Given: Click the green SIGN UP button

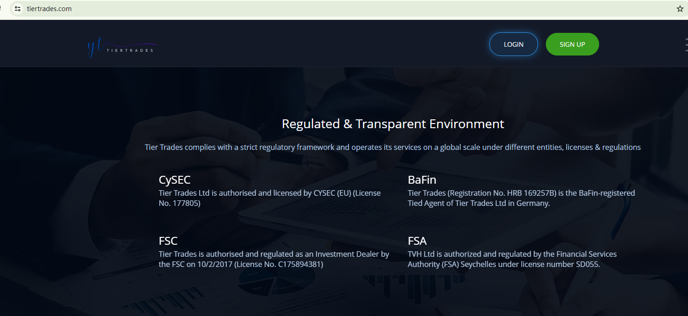Looking at the screenshot, I should 572,44.
